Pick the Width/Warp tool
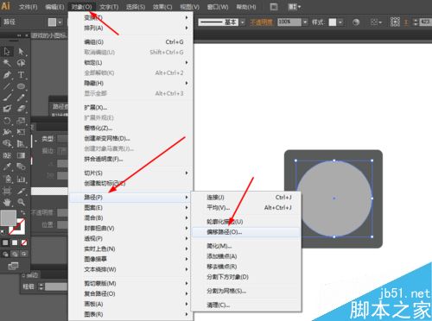 pyautogui.click(x=7, y=132)
